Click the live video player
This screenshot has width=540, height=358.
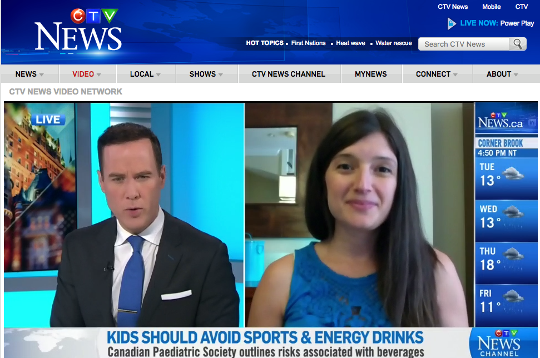point(271,230)
